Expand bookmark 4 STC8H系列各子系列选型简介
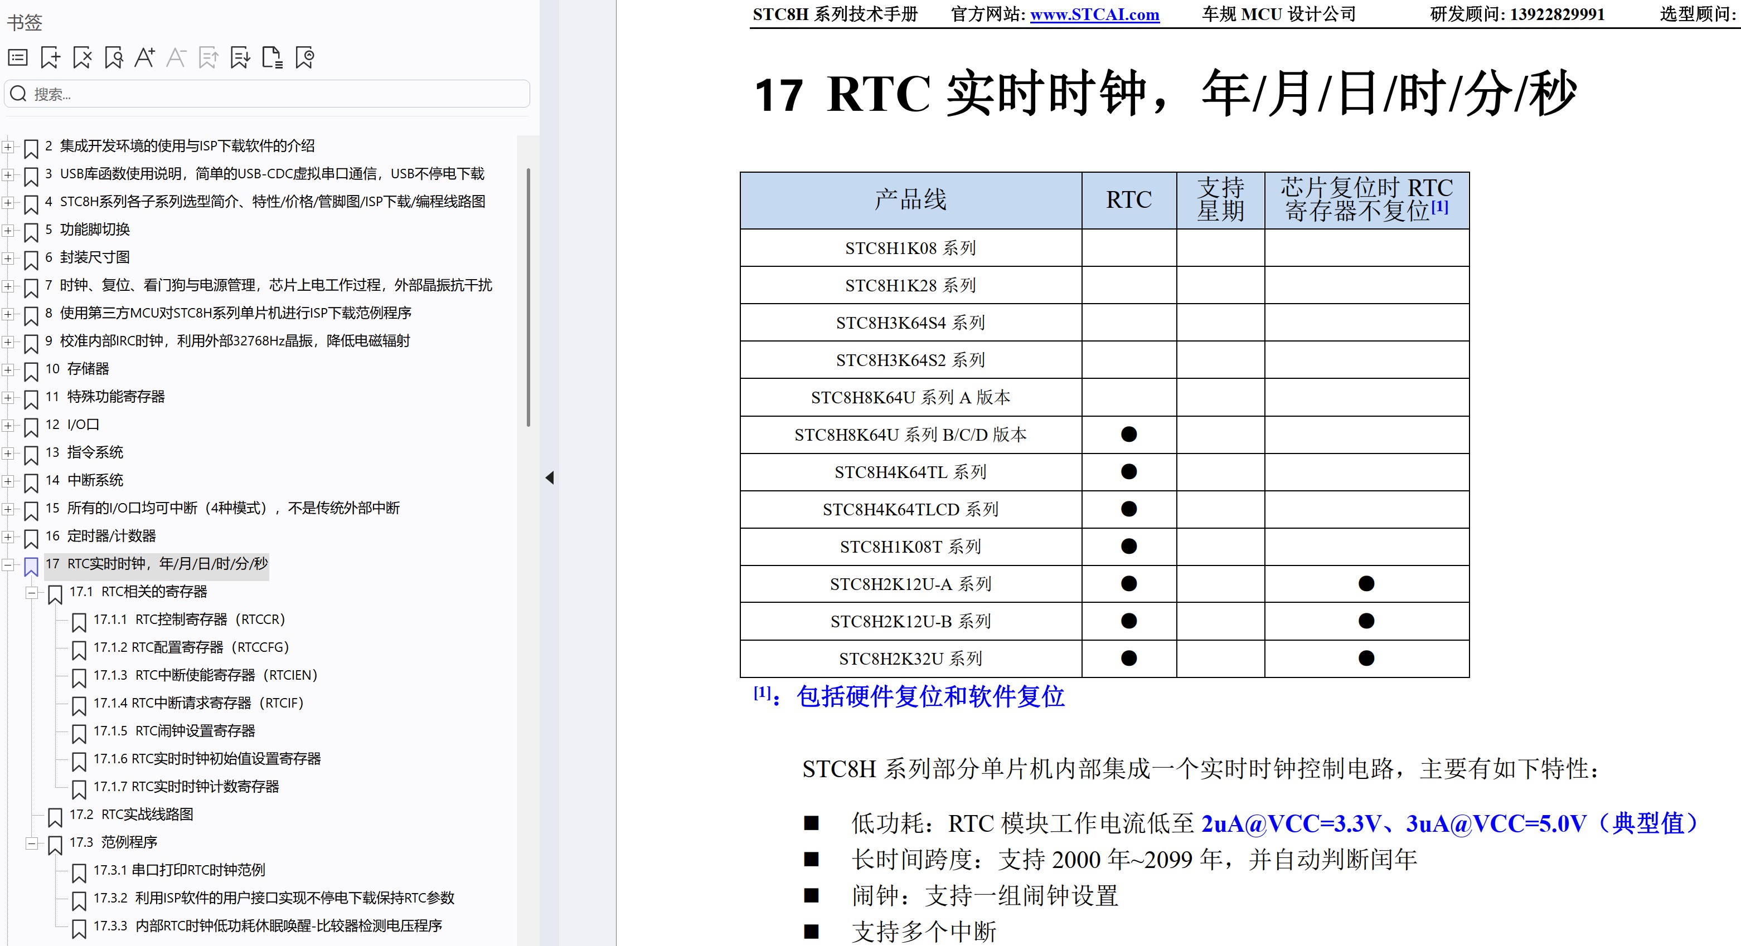1741x946 pixels. pyautogui.click(x=7, y=202)
